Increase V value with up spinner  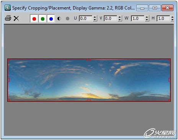[x=119, y=17]
